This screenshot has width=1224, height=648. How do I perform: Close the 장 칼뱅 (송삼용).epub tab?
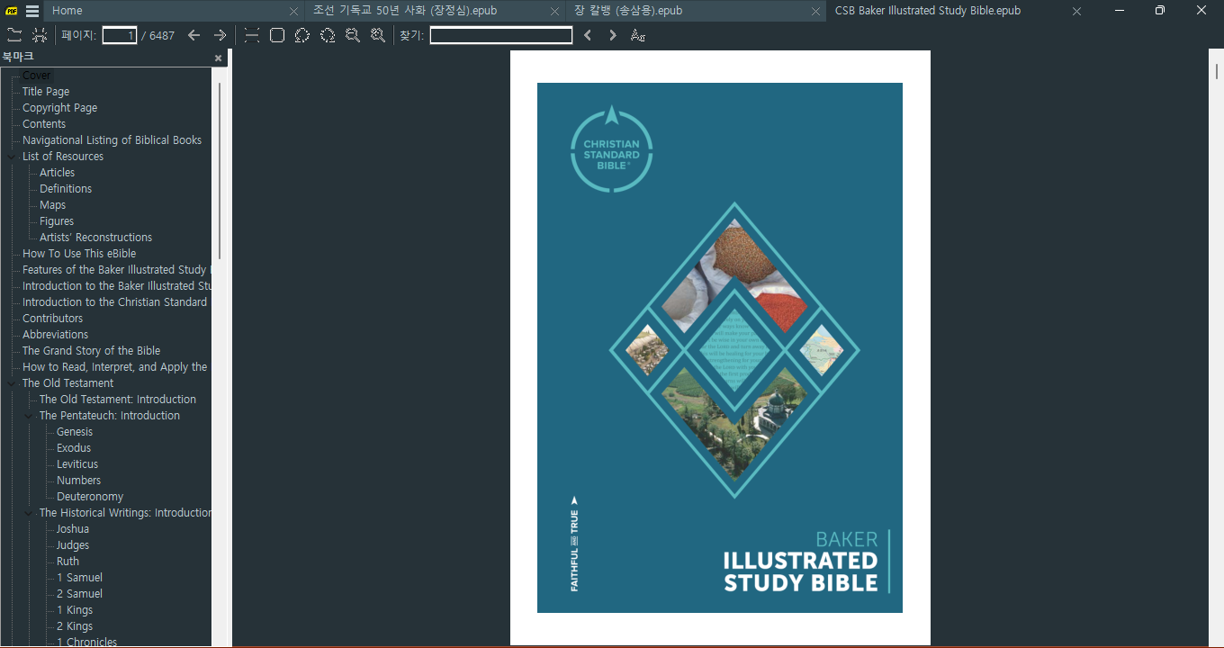pos(816,11)
